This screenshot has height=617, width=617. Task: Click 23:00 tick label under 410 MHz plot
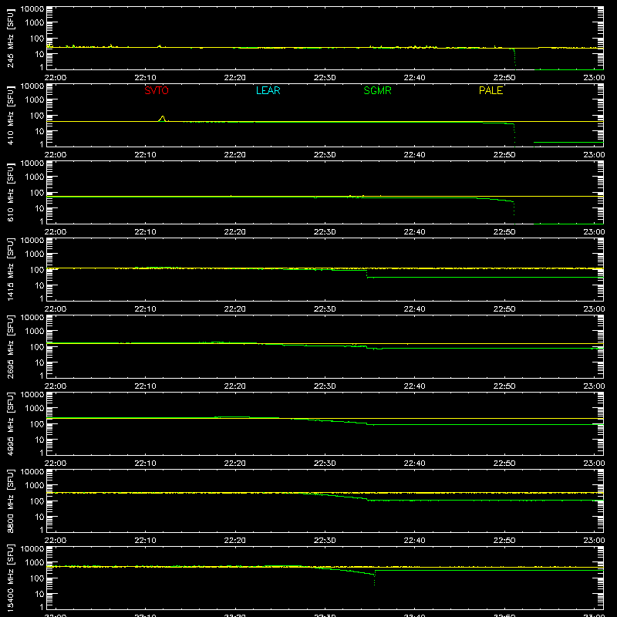(594, 155)
